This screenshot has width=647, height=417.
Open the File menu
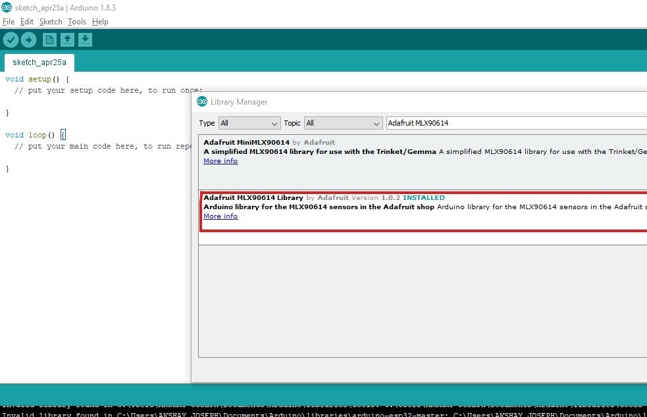coord(9,22)
